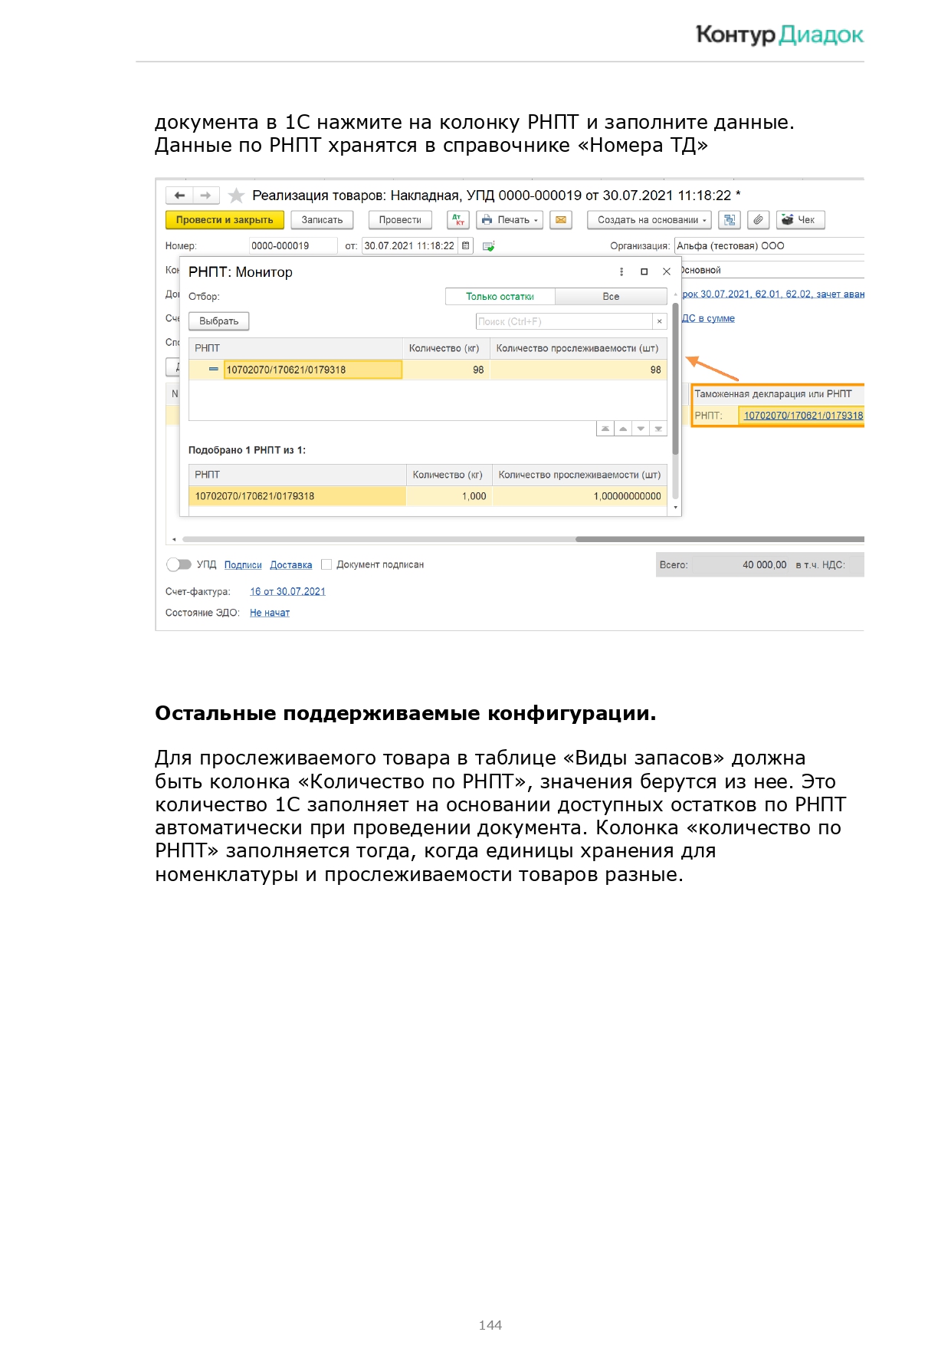The width and height of the screenshot is (951, 1345).
Task: Open the Подписи link
Action: 243,565
